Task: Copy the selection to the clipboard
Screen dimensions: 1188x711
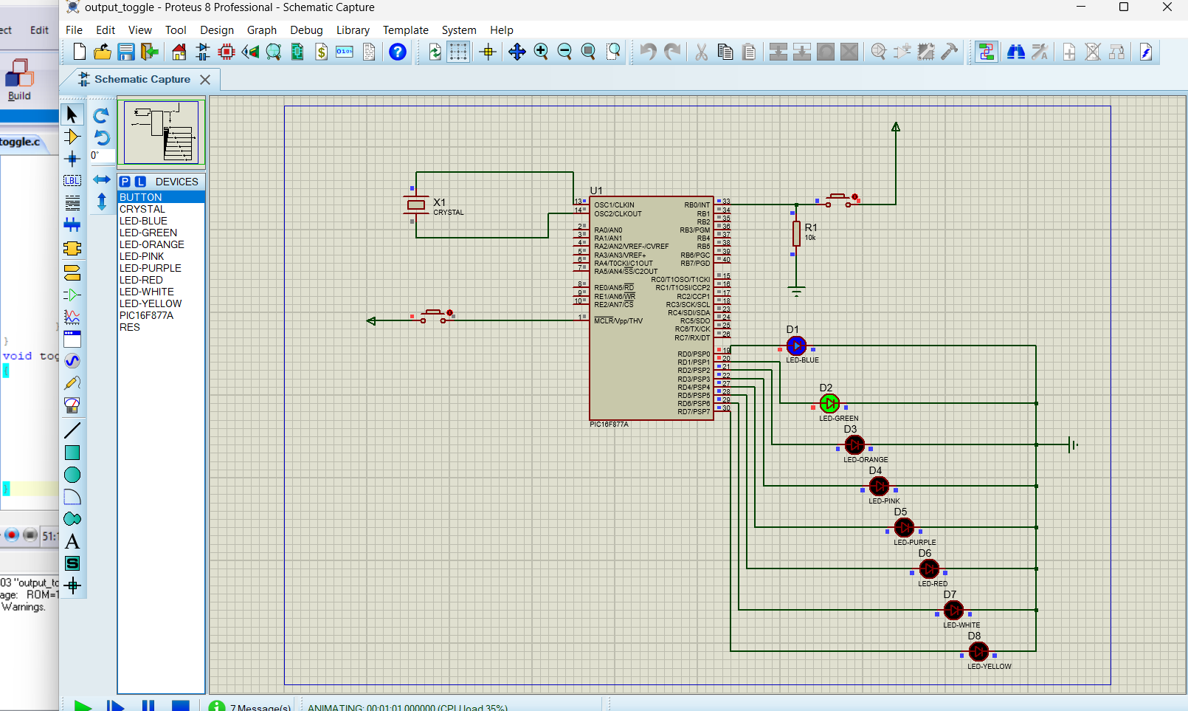Action: coord(725,52)
